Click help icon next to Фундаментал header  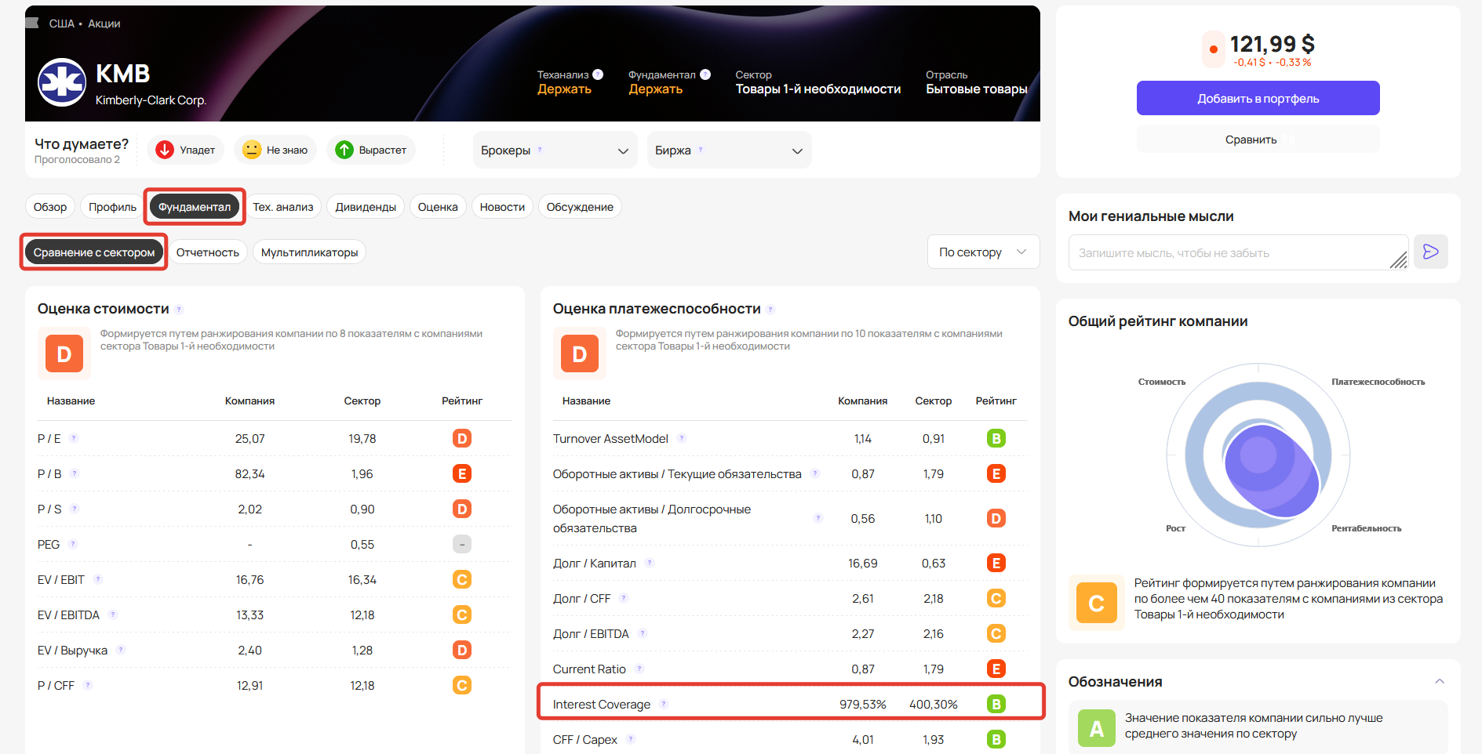(705, 74)
